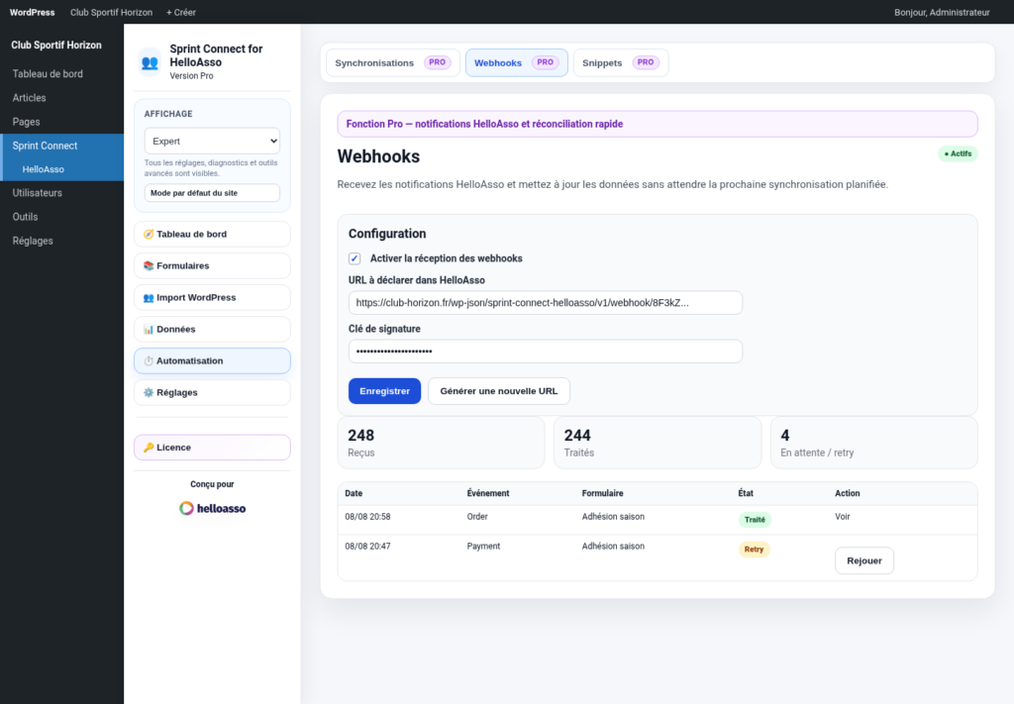Click the date 08/08 20:58
1014x704 pixels.
[x=367, y=517]
